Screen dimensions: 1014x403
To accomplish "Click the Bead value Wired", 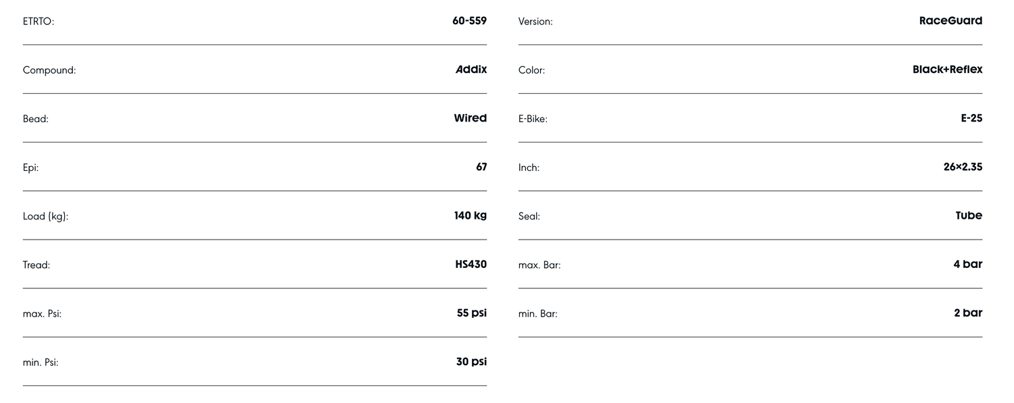I will click(x=470, y=118).
